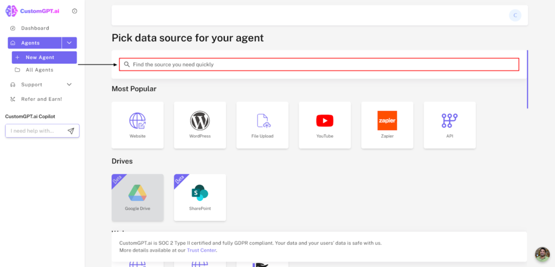Screen dimensions: 555x267
Task: Select the API data source
Action: coord(449,124)
